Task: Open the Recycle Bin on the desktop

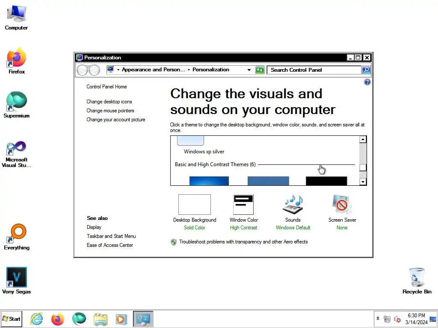Action: [417, 280]
